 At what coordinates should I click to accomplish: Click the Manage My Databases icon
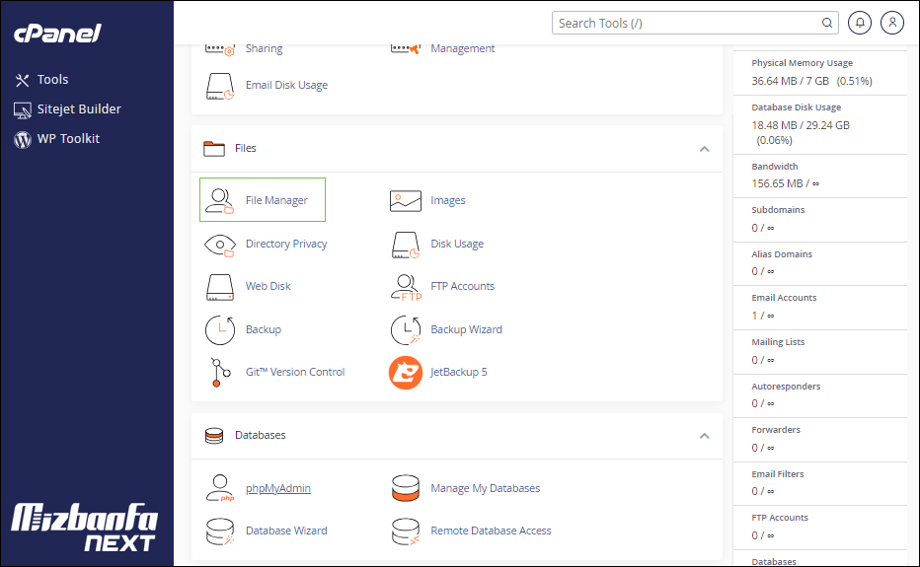[x=406, y=488]
